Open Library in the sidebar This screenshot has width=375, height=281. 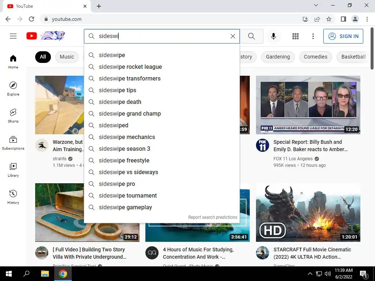[x=13, y=170]
